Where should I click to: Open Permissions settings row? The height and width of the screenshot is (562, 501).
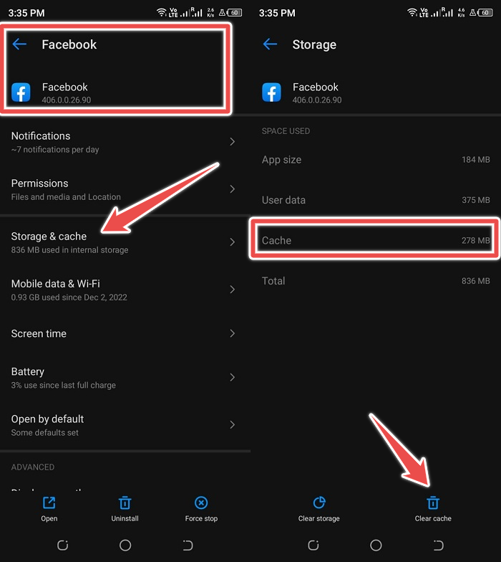tap(125, 189)
